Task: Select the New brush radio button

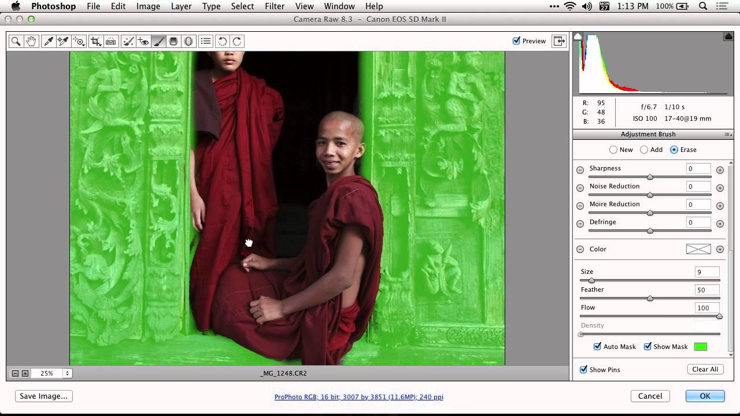Action: coord(613,150)
